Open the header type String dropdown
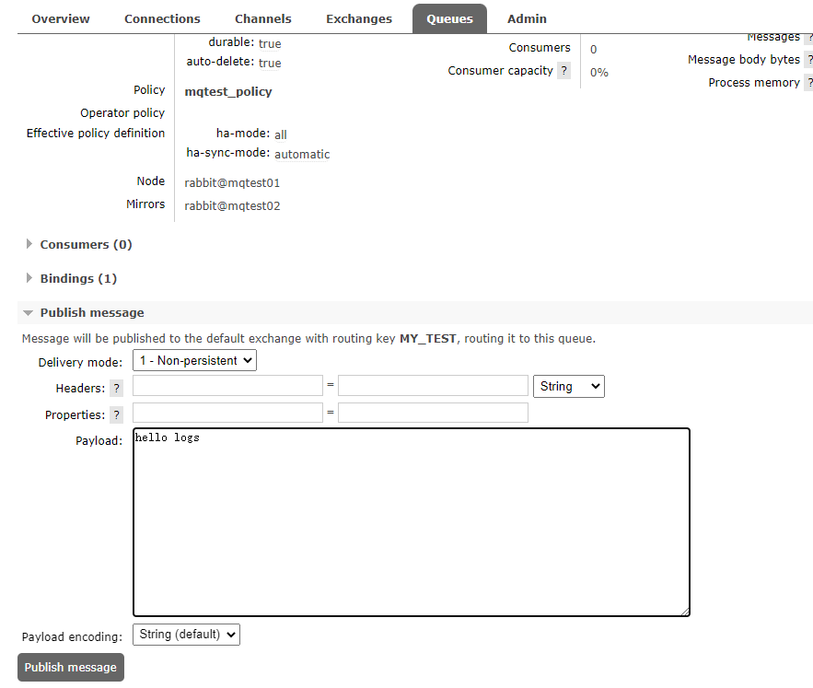Screen dimensions: 813x688 (x=568, y=387)
